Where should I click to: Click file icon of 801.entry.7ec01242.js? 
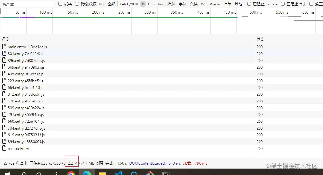4,53
